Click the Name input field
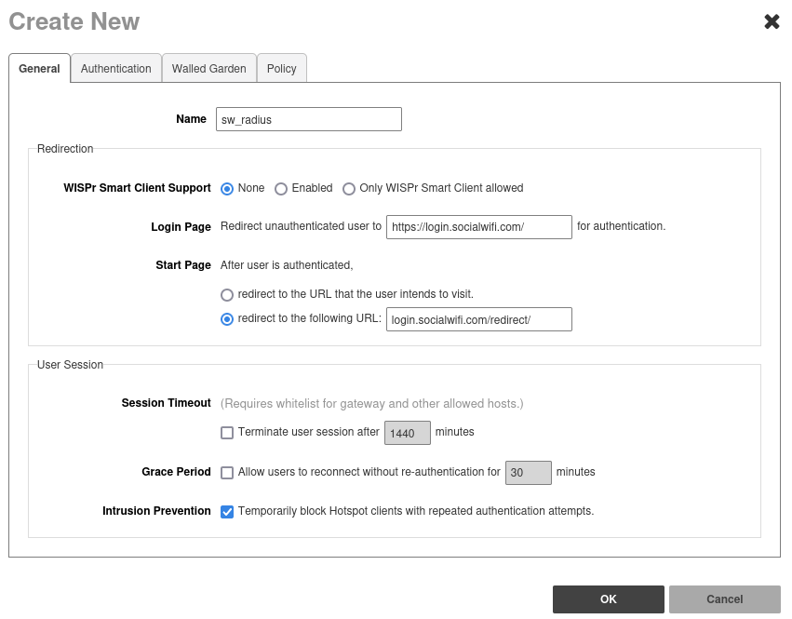Screen dimensions: 792x619 pyautogui.click(x=308, y=119)
